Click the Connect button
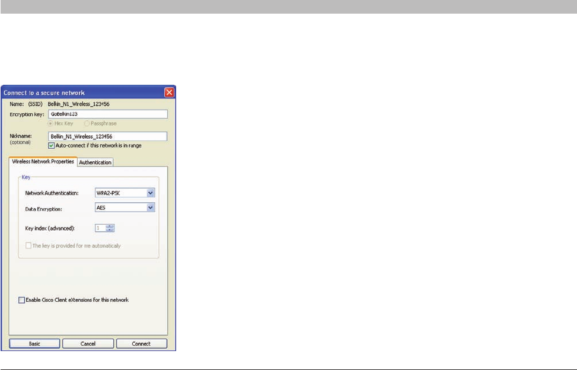577x370 pixels. click(x=141, y=343)
